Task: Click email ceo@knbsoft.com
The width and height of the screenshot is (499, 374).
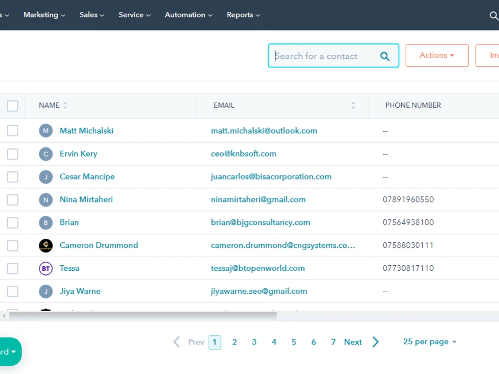Action: (244, 154)
